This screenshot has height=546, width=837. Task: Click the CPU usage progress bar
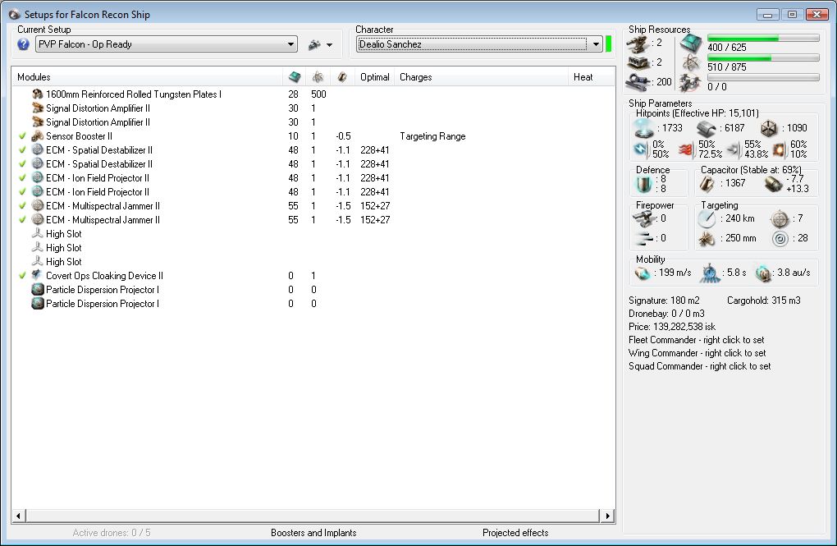763,38
